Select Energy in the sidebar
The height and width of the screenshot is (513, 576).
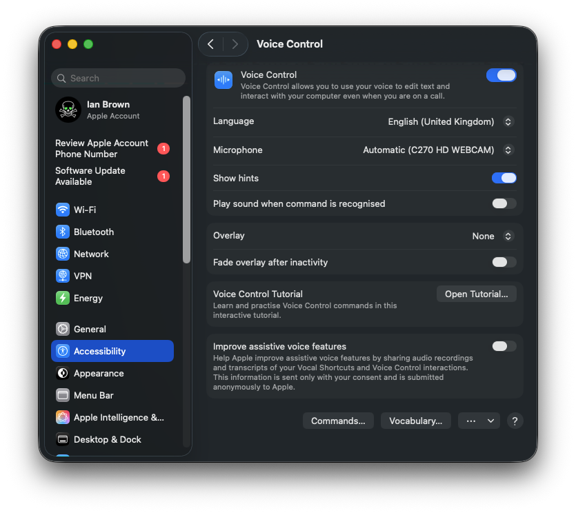coord(112,298)
